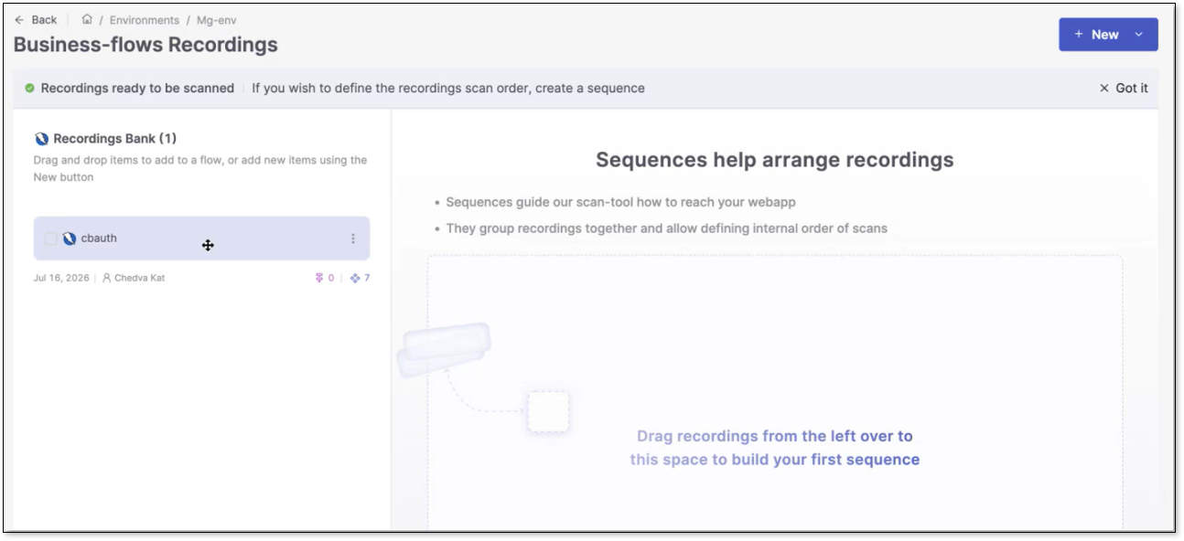The image size is (1184, 541).
Task: Click the Recordings Bank logo icon
Action: click(41, 139)
